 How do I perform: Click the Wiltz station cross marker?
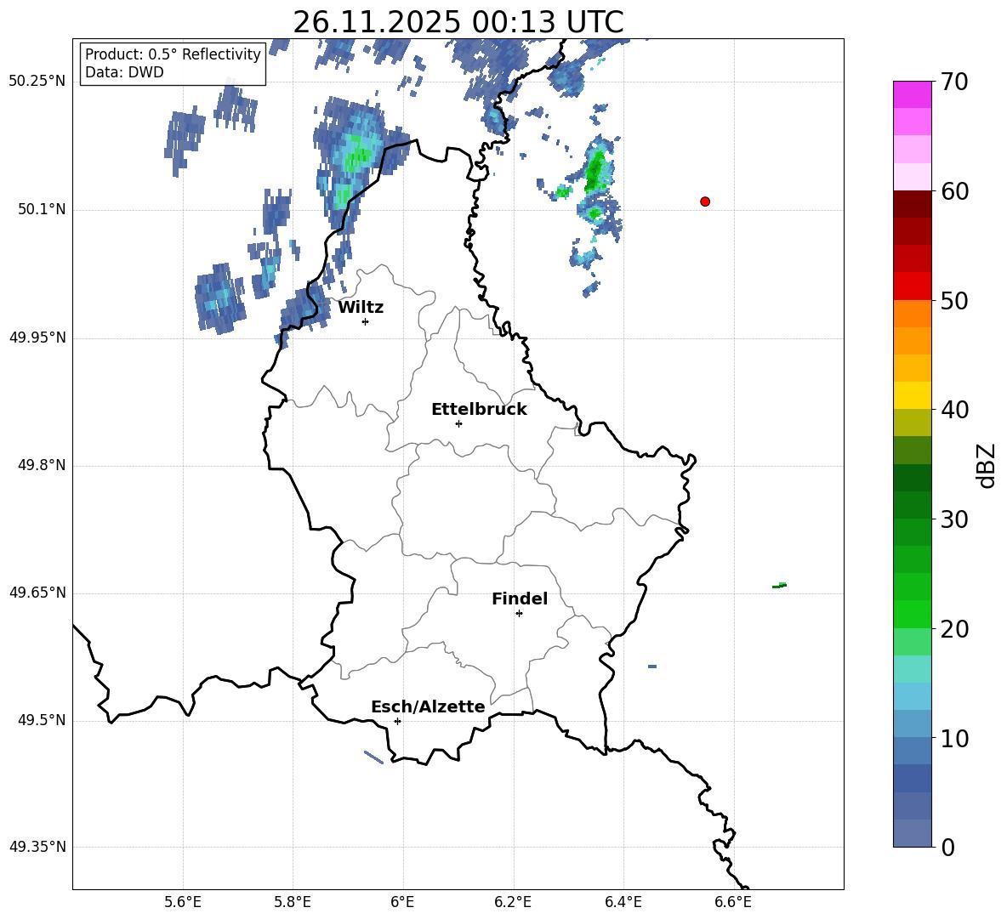[366, 321]
